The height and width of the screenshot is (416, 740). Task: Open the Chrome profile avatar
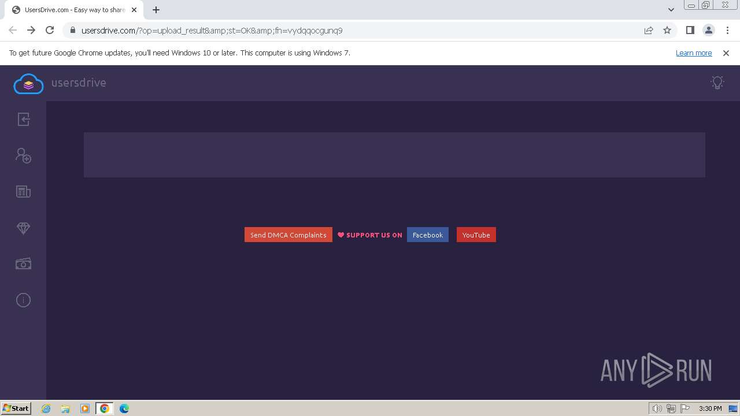point(709,30)
